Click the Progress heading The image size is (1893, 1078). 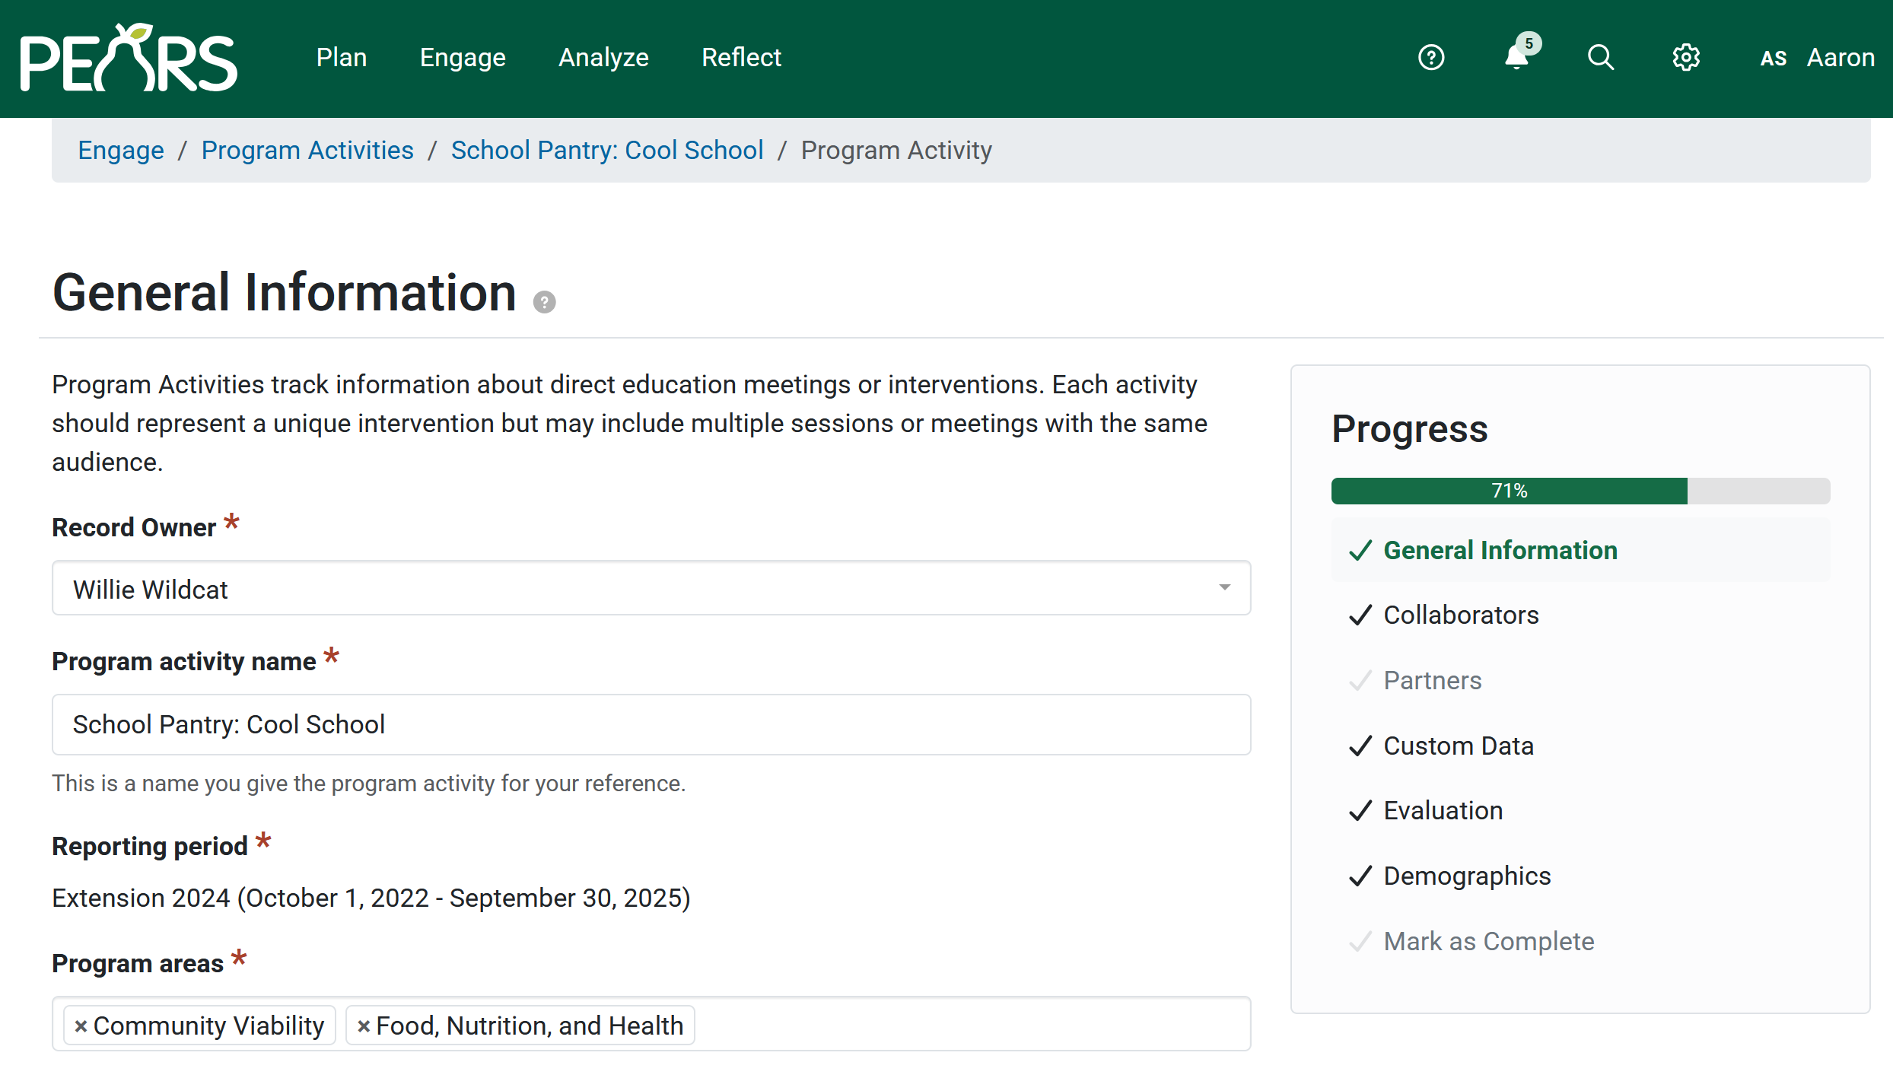(1409, 428)
